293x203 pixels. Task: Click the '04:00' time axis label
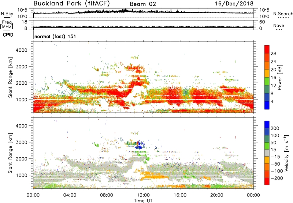pyautogui.click(x=70, y=195)
